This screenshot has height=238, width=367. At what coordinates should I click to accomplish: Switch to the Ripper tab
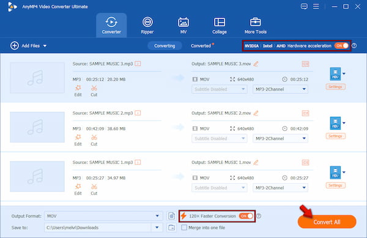point(147,25)
